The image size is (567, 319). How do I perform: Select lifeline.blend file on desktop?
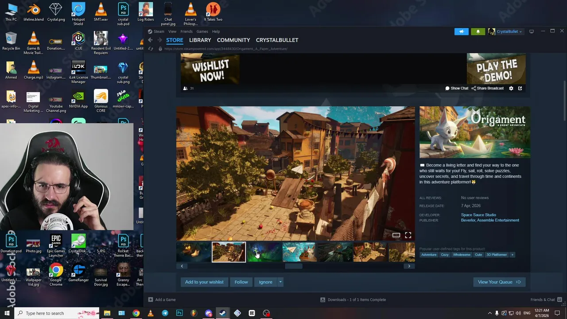(x=34, y=12)
